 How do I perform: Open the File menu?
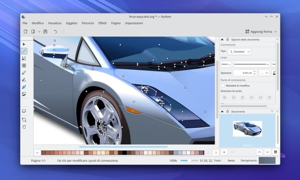(x=25, y=23)
